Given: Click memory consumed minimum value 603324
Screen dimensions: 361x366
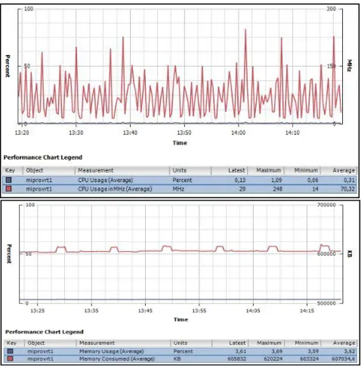Looking at the screenshot, I should pyautogui.click(x=310, y=358).
